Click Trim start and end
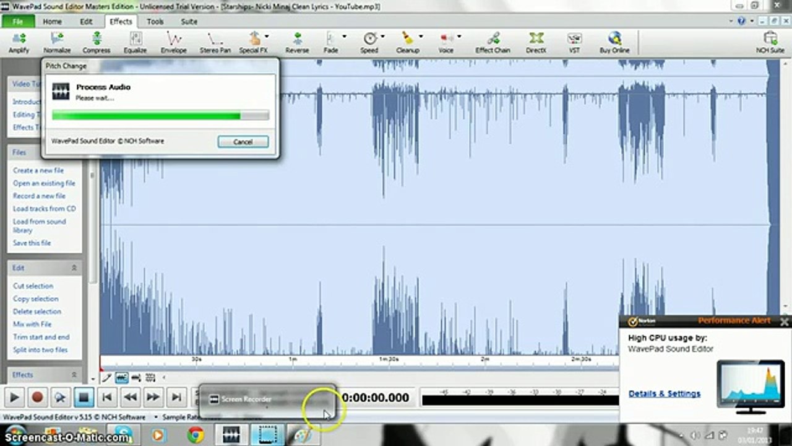The image size is (792, 446). (41, 337)
